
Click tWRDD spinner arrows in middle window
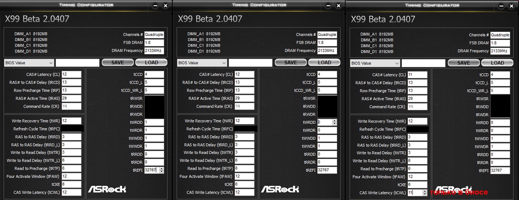(335, 122)
